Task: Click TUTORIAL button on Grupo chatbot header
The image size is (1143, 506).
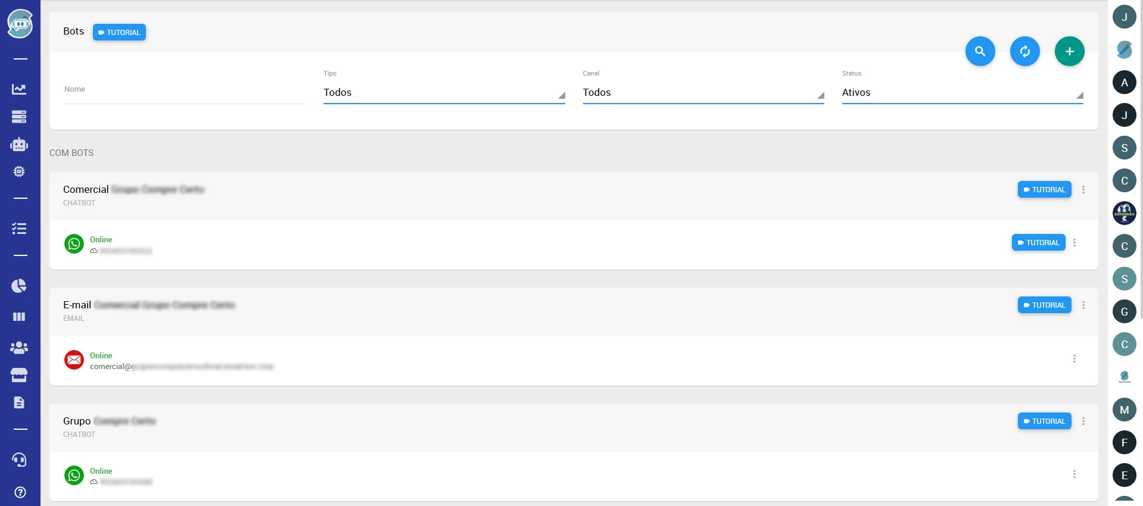Action: (x=1044, y=421)
